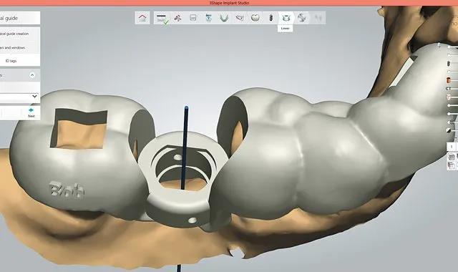The width and height of the screenshot is (458, 272).
Task: Toggle the implant visibility slider icon
Action: pyautogui.click(x=449, y=64)
